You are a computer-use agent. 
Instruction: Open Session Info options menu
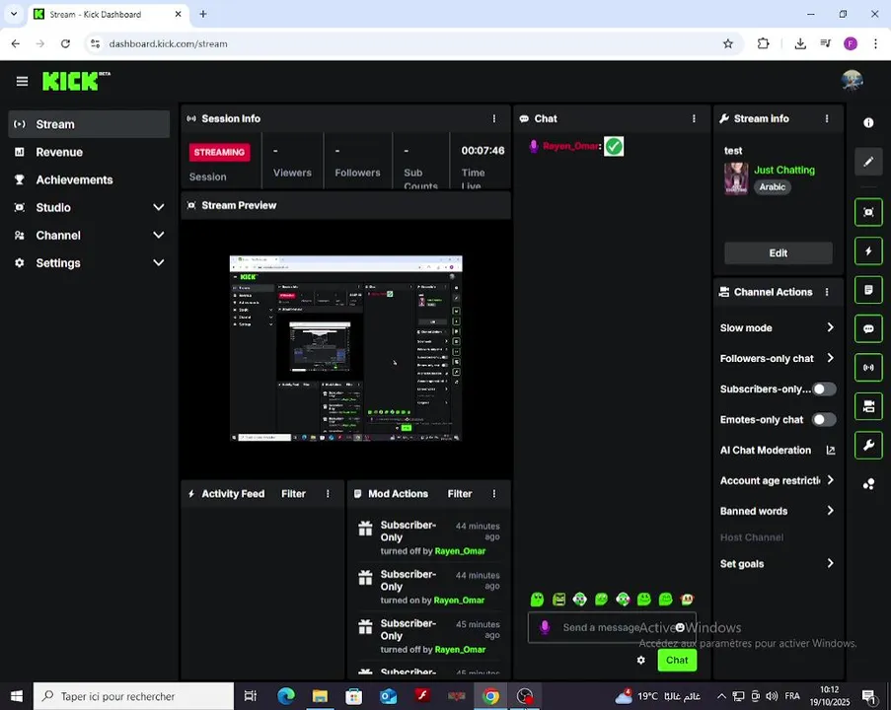[x=493, y=118]
